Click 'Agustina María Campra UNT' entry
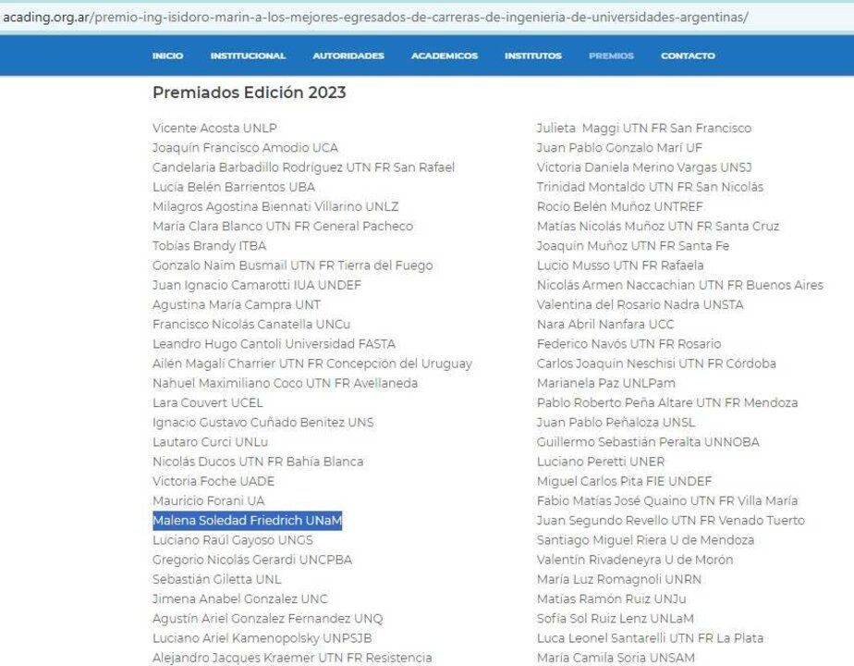854x666 pixels. (x=237, y=304)
